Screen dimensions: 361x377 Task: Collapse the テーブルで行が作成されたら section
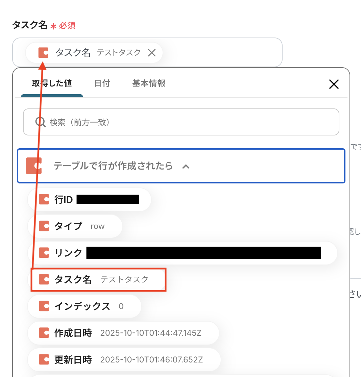coord(181,166)
